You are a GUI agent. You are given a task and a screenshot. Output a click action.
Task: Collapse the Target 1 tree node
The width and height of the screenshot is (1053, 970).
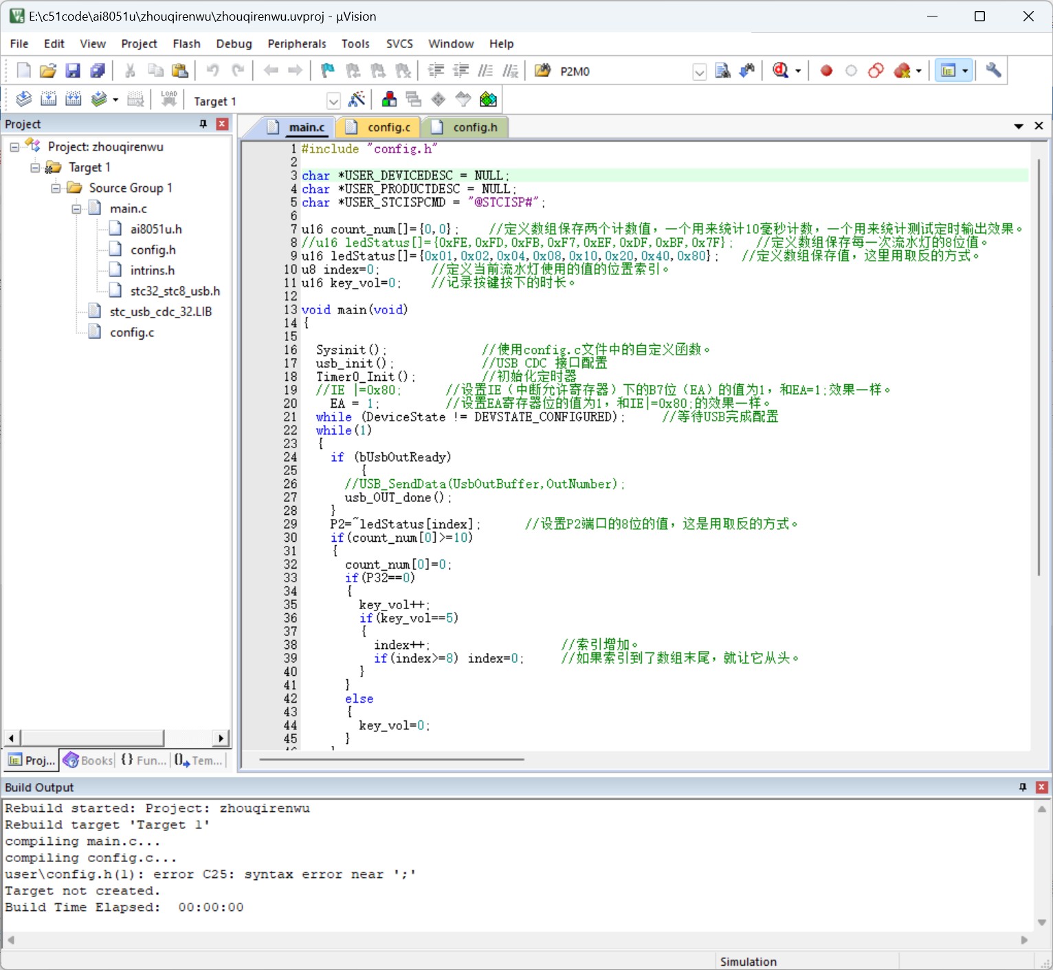pyautogui.click(x=35, y=168)
